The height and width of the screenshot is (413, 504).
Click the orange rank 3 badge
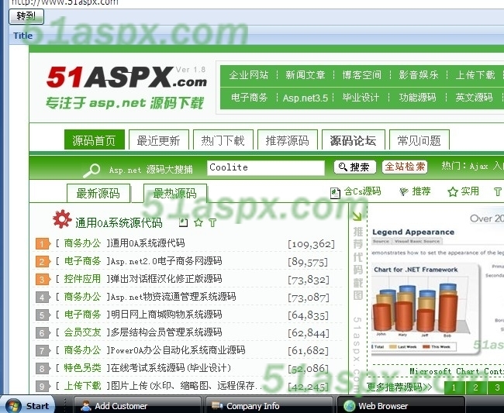click(x=43, y=280)
